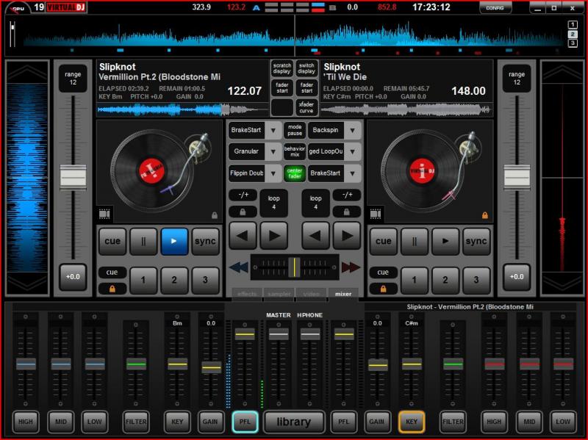
Task: Sync deck A to the other deck
Action: (x=205, y=242)
